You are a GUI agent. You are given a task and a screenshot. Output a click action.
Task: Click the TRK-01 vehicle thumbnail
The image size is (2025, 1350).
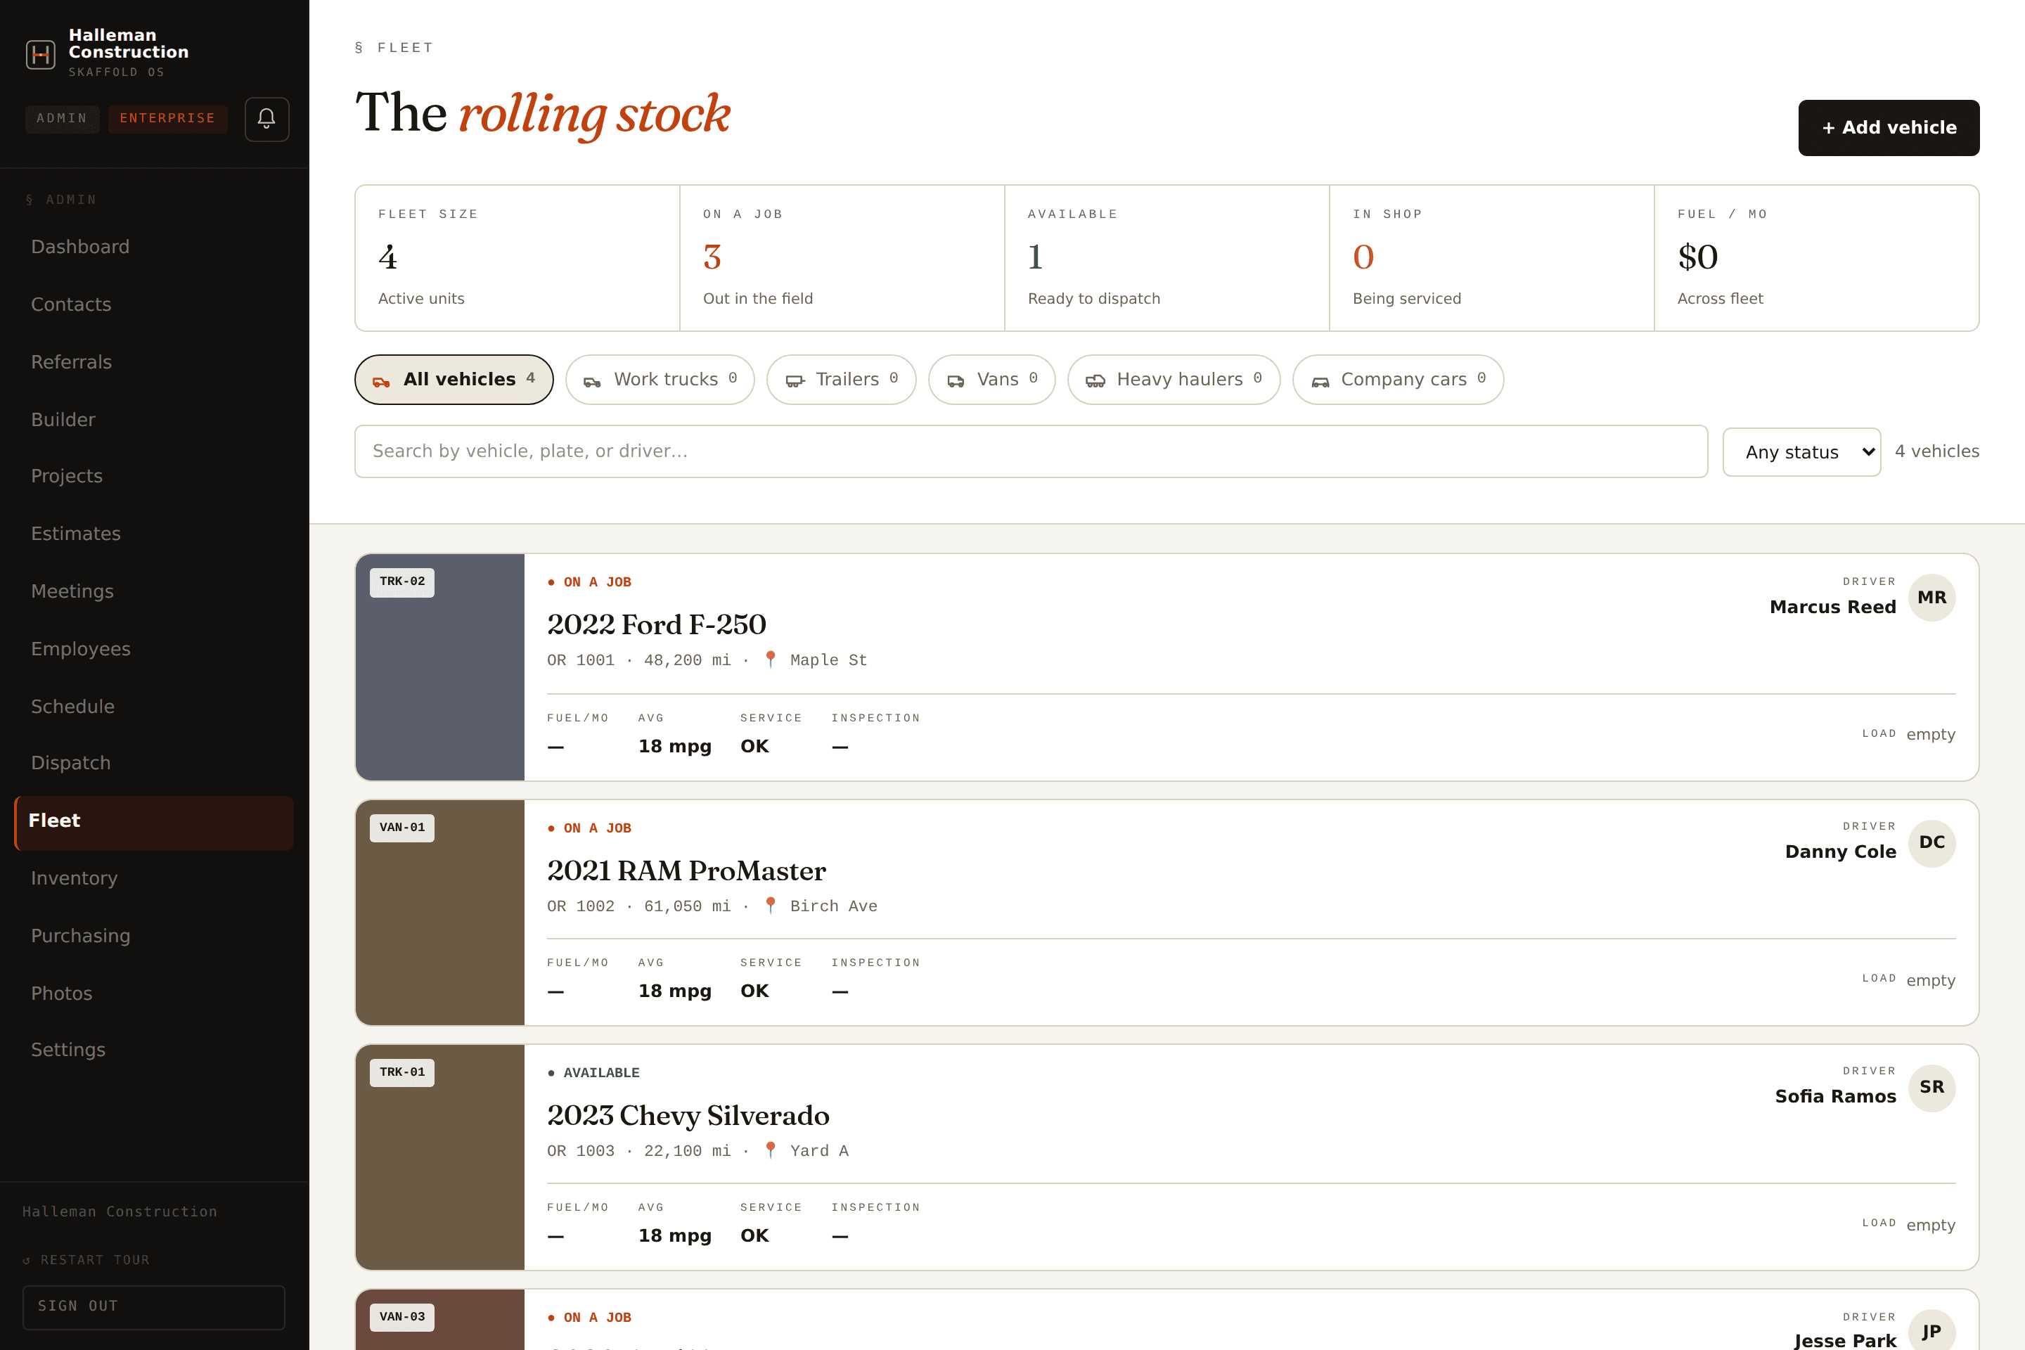(440, 1157)
